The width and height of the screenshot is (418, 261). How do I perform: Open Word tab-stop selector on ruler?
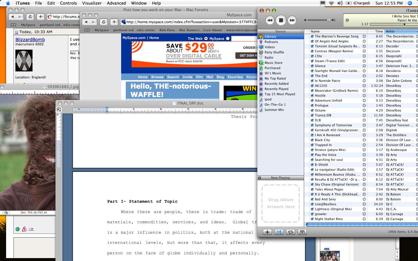coord(59,109)
